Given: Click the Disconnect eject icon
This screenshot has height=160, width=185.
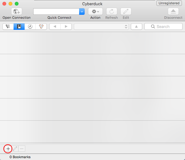Looking at the screenshot, I should pos(173,11).
